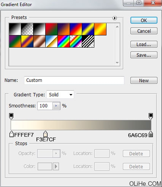Image resolution: width=162 pixels, height=187 pixels.
Task: Open the Gradient Type dropdown
Action: click(60, 94)
